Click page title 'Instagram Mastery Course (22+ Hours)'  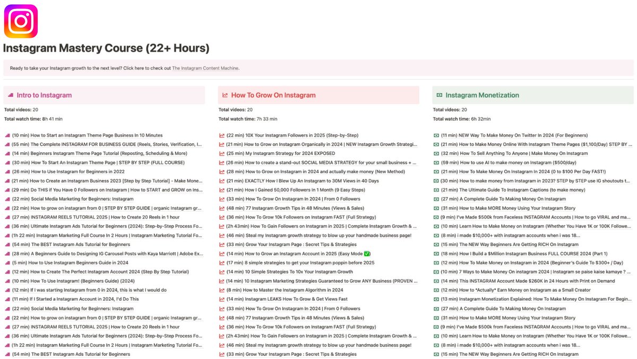(x=106, y=48)
